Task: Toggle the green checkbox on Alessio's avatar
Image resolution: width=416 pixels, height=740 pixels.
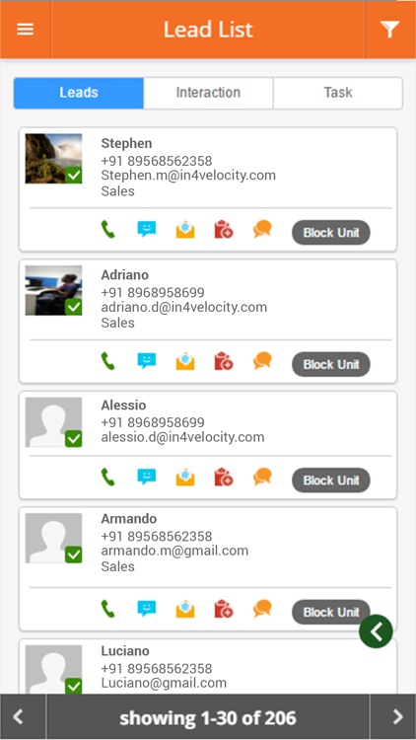Action: [x=74, y=439]
